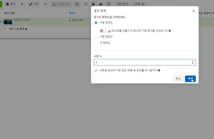Click the info icon next to 광고 1개 결과
This screenshot has width=214, height=139.
pyautogui.click(x=26, y=29)
